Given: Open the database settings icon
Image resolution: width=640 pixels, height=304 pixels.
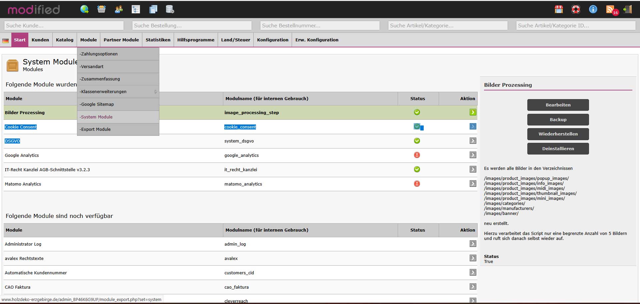Looking at the screenshot, I should pos(170,9).
